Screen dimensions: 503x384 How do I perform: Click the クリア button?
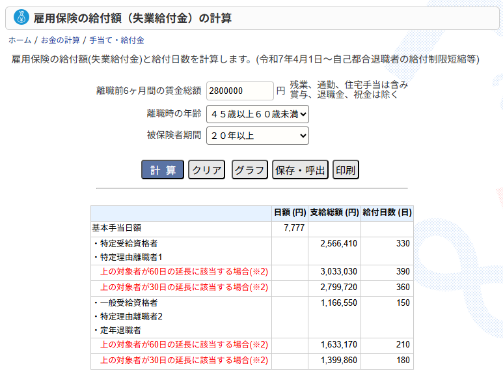(207, 170)
